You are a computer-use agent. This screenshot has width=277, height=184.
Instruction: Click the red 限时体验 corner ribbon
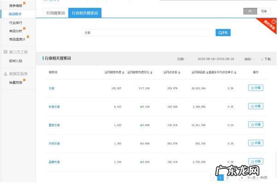pos(269,25)
